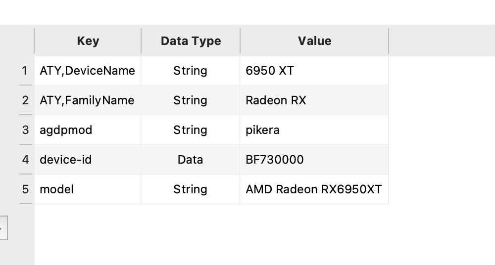Select the device-id key cell
This screenshot has width=495, height=265.
[88, 160]
